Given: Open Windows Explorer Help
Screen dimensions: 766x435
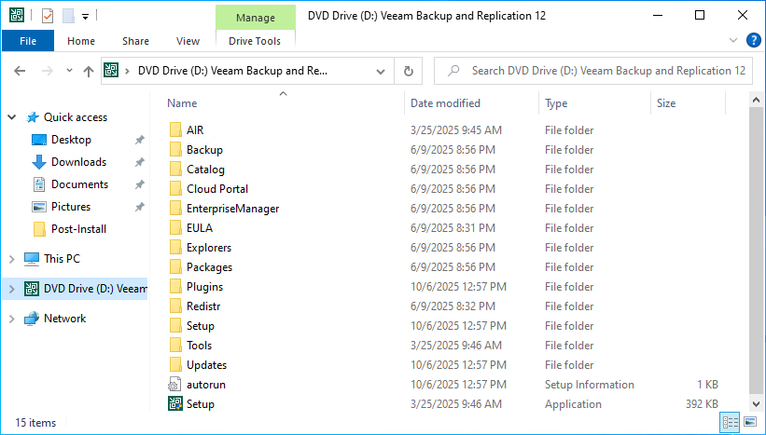Looking at the screenshot, I should coord(750,41).
